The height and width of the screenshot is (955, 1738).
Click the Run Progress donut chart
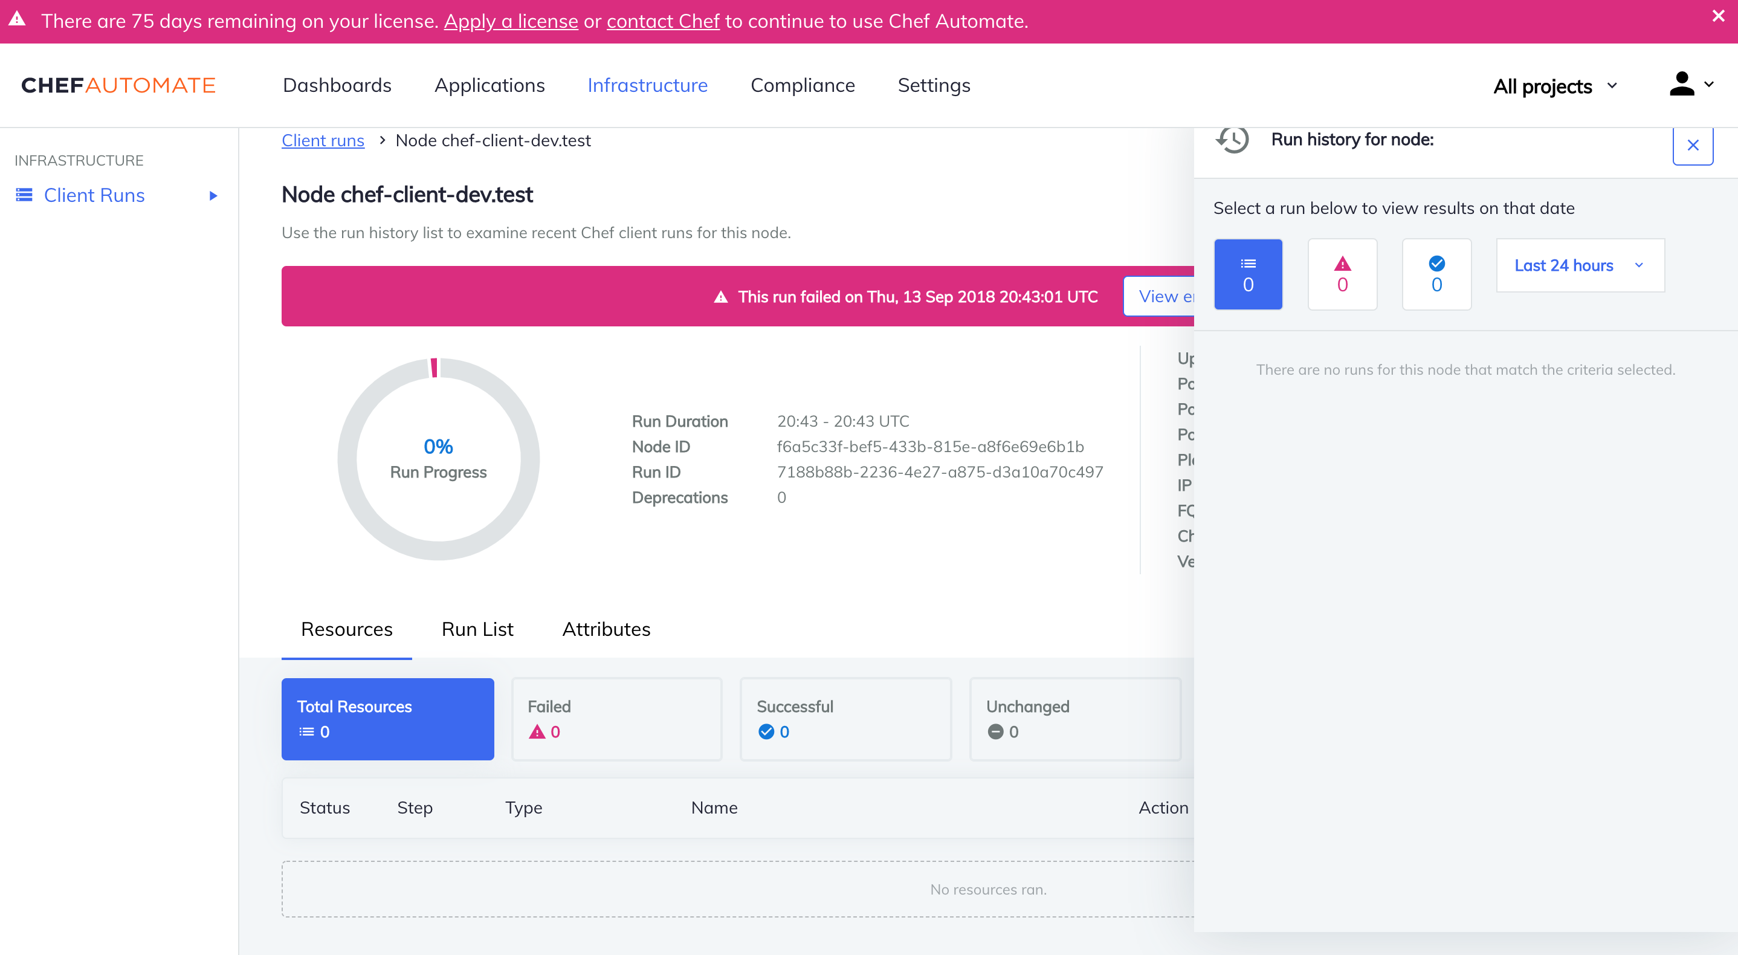[x=438, y=458]
